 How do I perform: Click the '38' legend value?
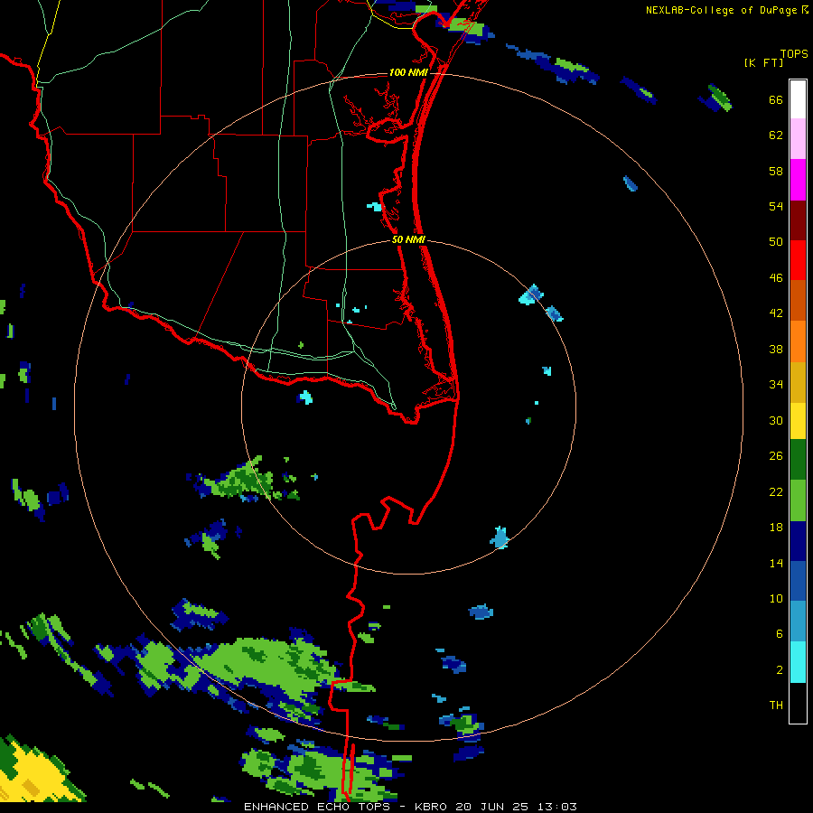pyautogui.click(x=776, y=349)
